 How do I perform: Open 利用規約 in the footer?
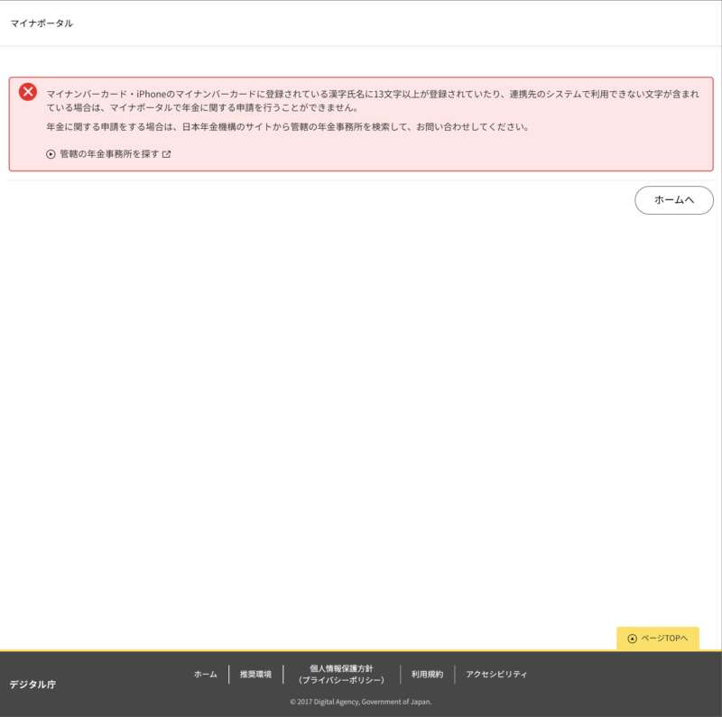pyautogui.click(x=427, y=675)
